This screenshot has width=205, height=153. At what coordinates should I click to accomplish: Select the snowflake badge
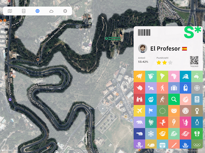click(x=151, y=134)
